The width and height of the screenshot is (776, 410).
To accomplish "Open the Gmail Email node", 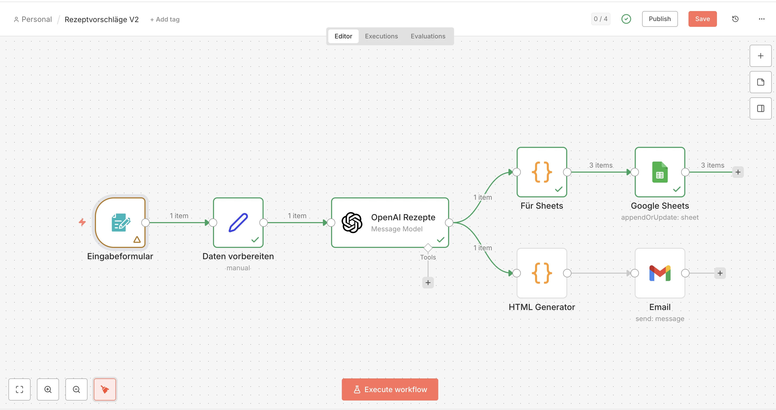I will [659, 273].
